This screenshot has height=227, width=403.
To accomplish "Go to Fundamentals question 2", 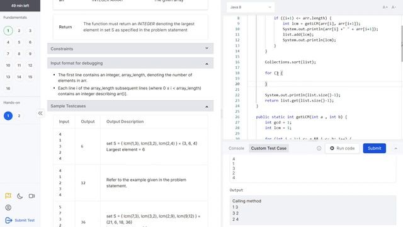I will coord(19,31).
